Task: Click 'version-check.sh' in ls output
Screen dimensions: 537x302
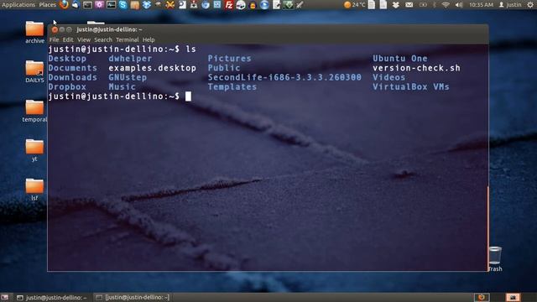Action: (416, 68)
